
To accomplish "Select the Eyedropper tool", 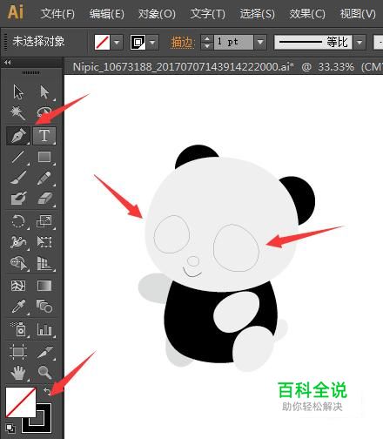I will (x=18, y=307).
